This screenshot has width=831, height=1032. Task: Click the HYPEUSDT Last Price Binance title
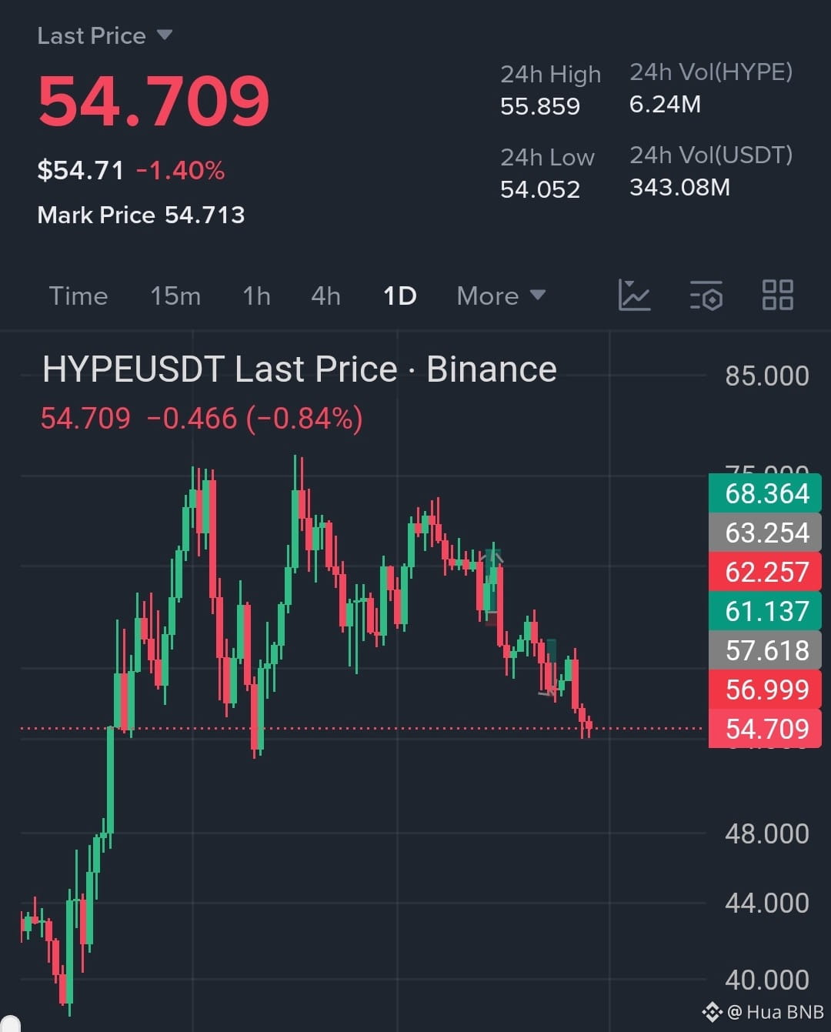[x=299, y=369]
